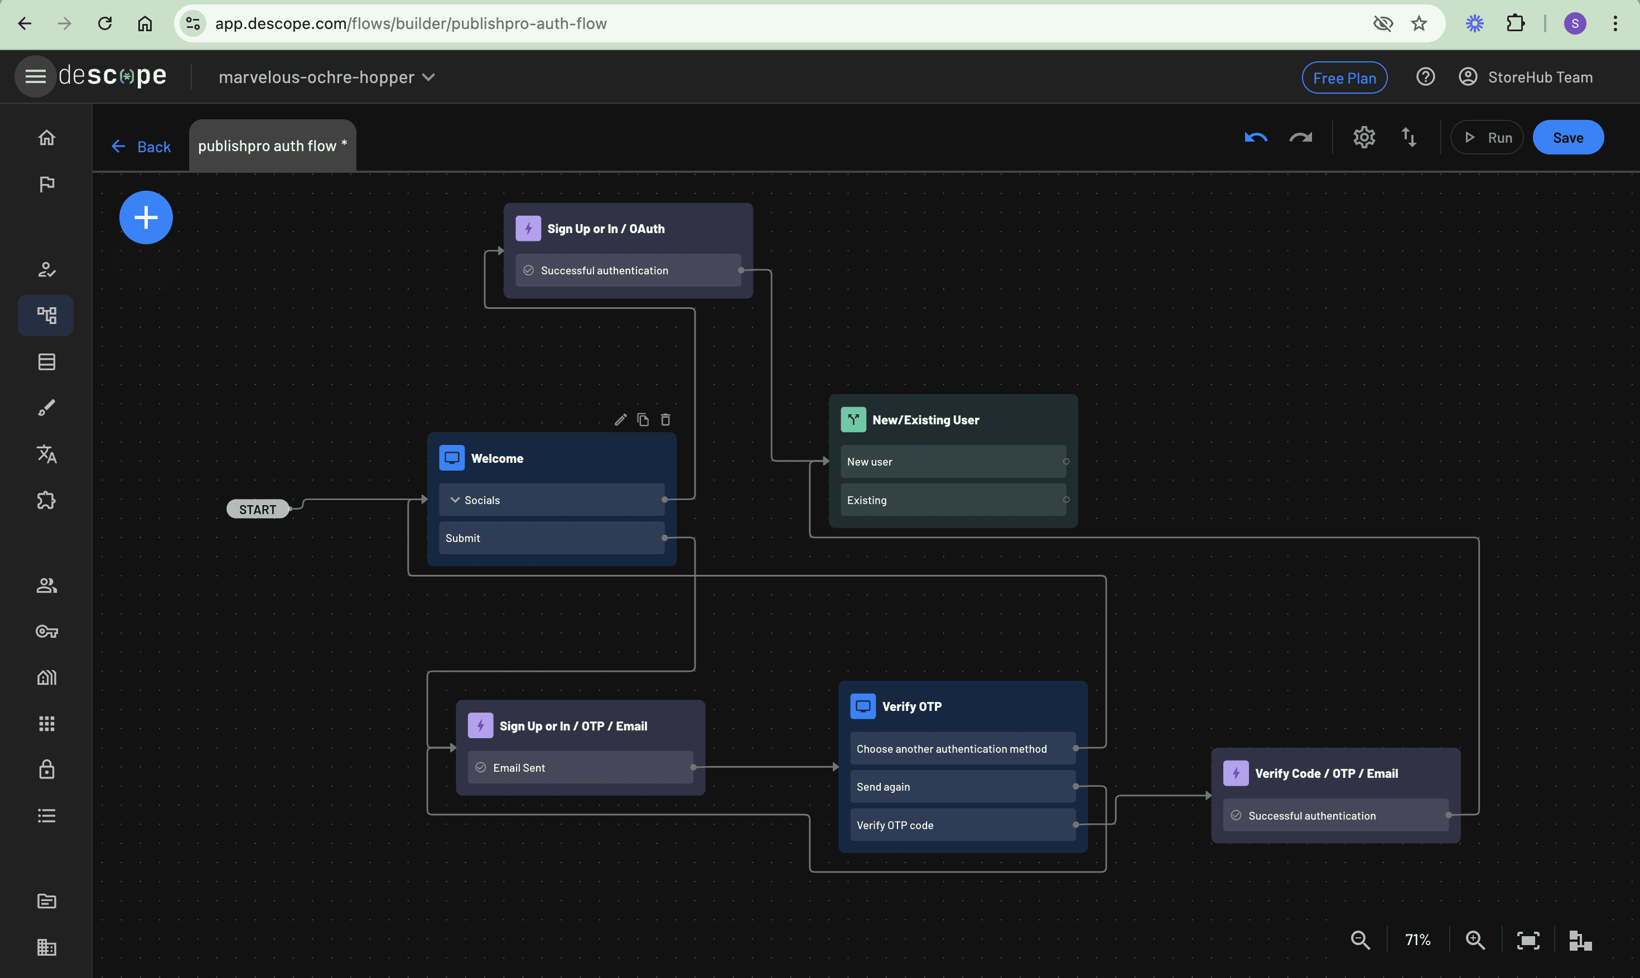Edit the Welcome node with pencil icon
This screenshot has height=978, width=1640.
click(620, 420)
